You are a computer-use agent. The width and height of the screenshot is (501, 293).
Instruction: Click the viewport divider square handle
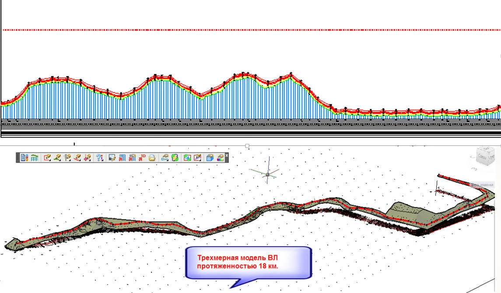tap(247, 146)
